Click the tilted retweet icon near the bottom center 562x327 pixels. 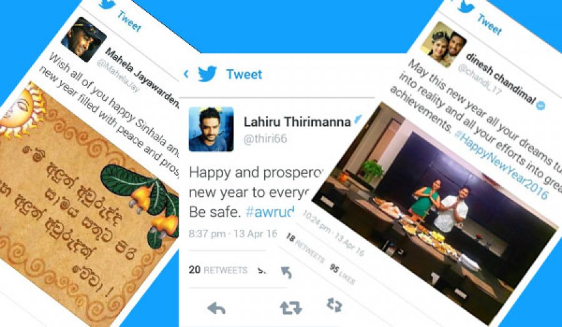point(335,305)
